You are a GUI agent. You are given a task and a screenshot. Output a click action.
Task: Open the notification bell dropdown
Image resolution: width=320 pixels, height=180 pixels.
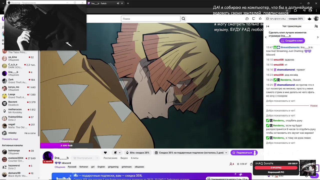point(117,153)
